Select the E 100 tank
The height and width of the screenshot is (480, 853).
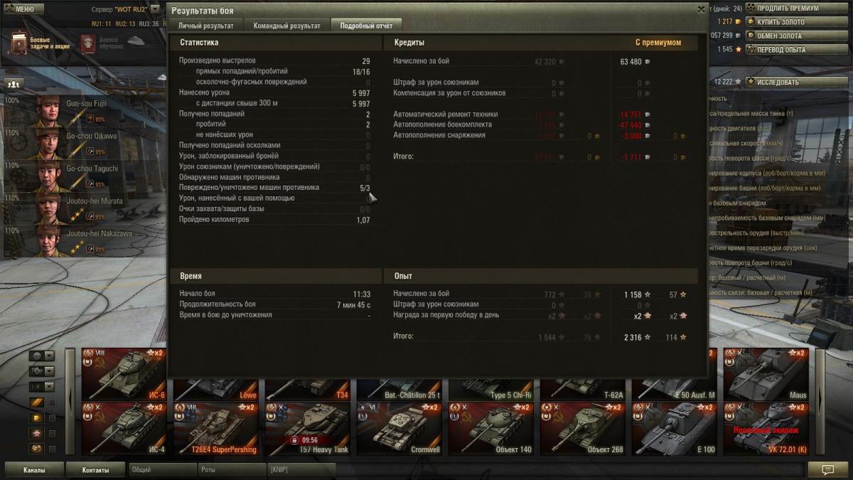coord(675,429)
